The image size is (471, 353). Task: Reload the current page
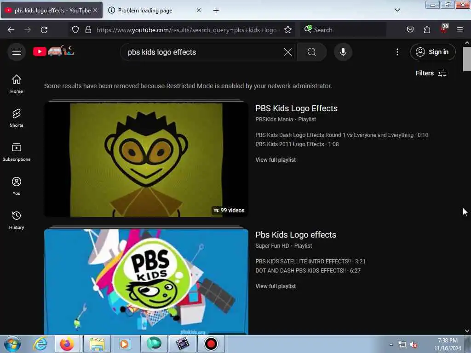[x=44, y=30]
